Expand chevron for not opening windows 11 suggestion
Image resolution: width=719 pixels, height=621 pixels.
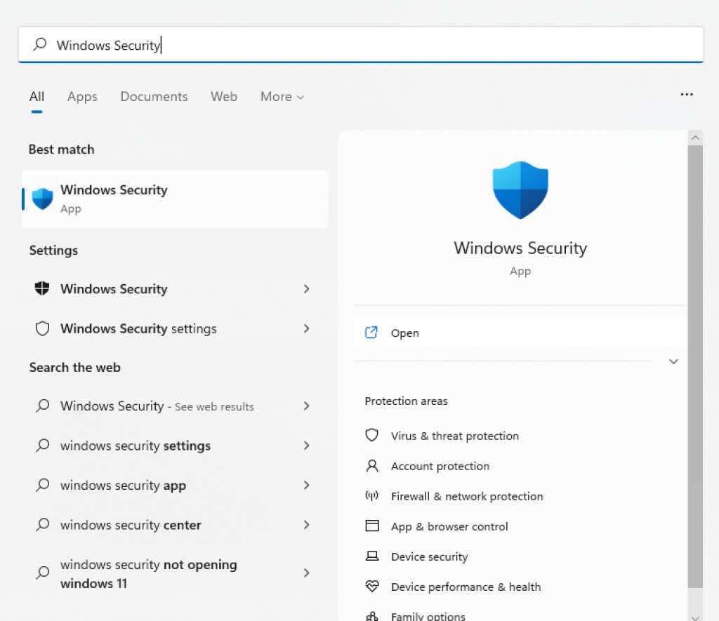[x=306, y=573]
